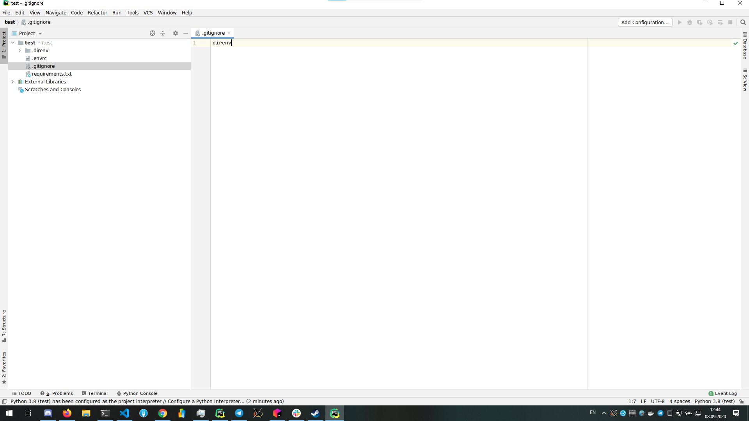
Task: Toggle the 1: Project side tab
Action: coord(4,45)
